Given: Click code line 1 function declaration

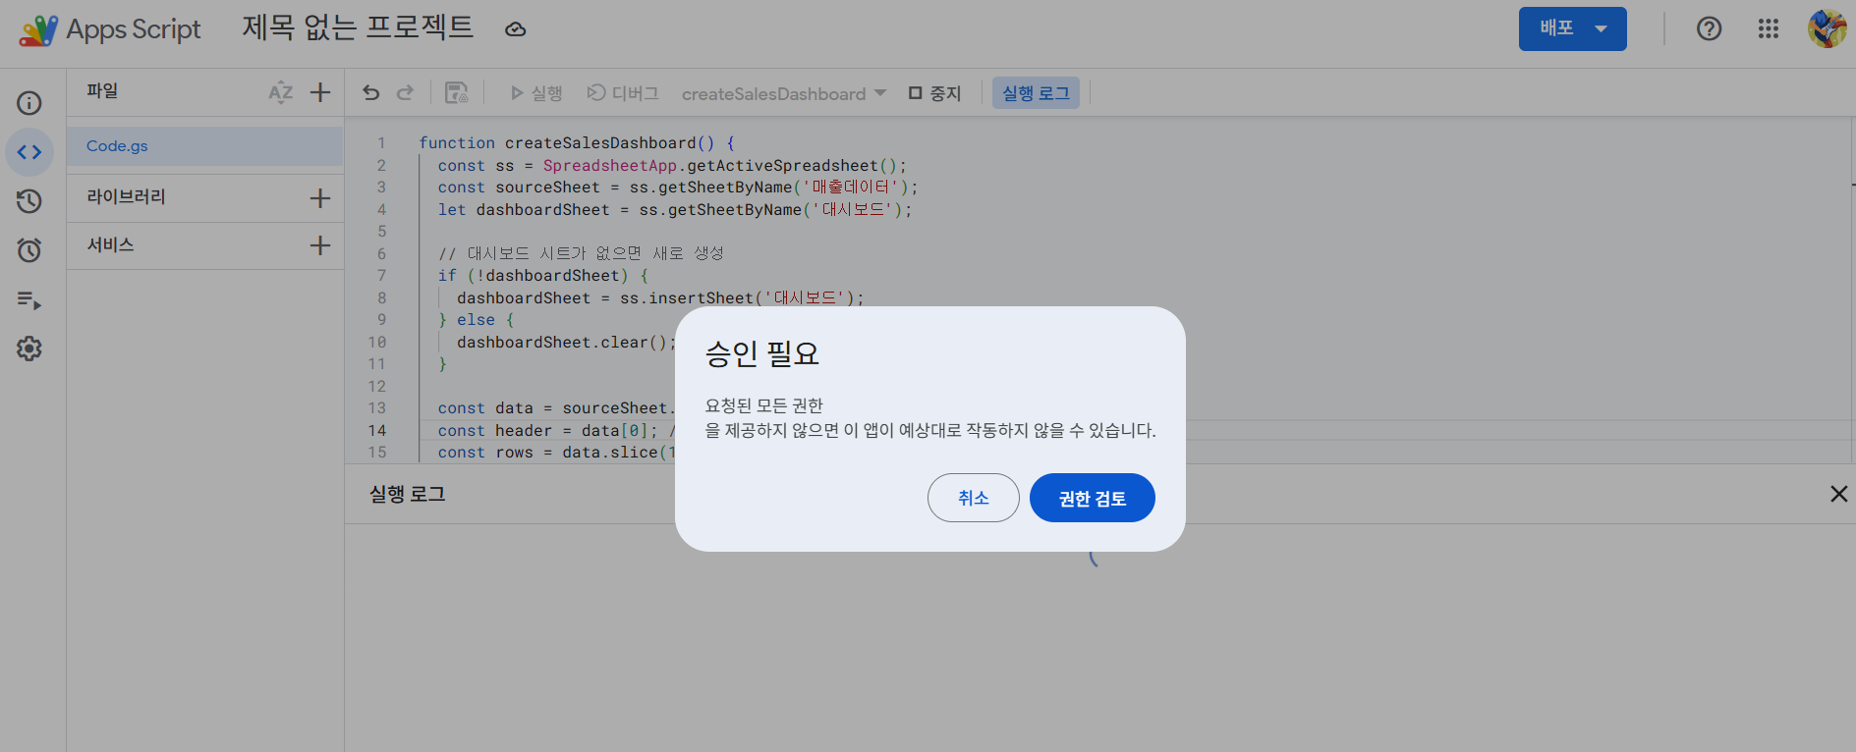Looking at the screenshot, I should tap(577, 143).
